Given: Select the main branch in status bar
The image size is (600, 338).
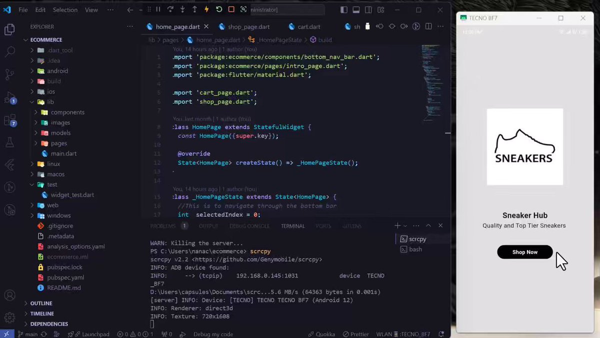Looking at the screenshot, I should (28, 334).
